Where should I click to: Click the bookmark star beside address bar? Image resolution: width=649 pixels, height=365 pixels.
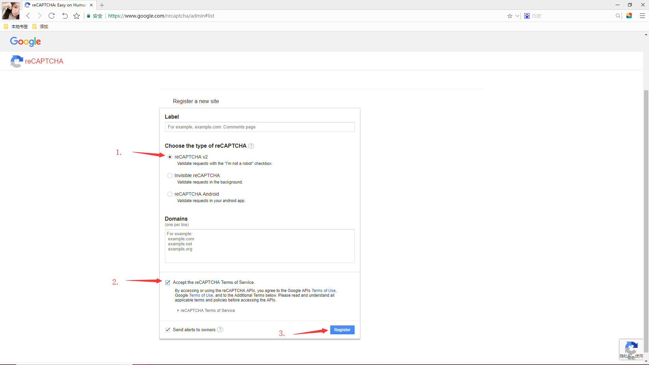point(77,16)
